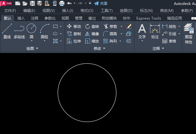Click the Hatch tool icon
The height and width of the screenshot is (134, 196).
[55, 41]
